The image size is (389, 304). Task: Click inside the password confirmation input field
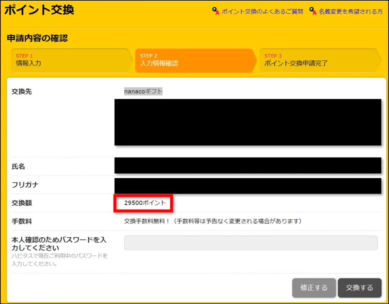[x=251, y=243]
